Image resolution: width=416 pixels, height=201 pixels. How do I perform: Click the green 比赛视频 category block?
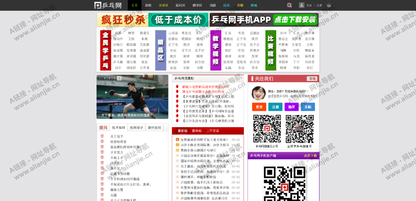(271, 50)
